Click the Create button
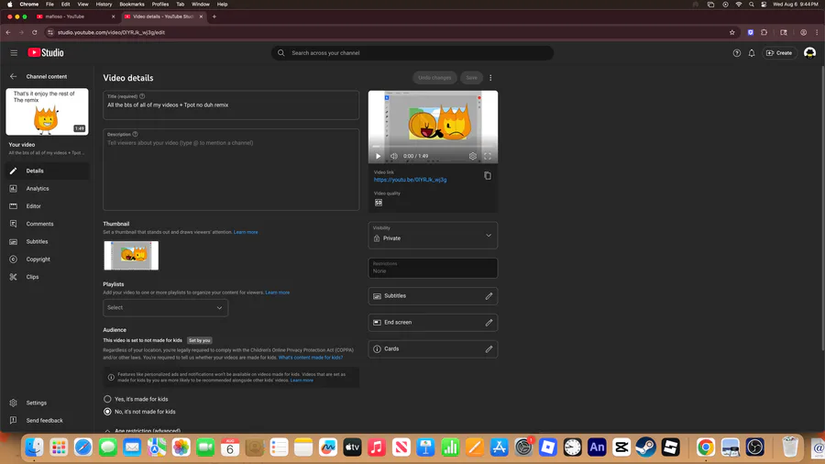The width and height of the screenshot is (825, 464). point(779,53)
